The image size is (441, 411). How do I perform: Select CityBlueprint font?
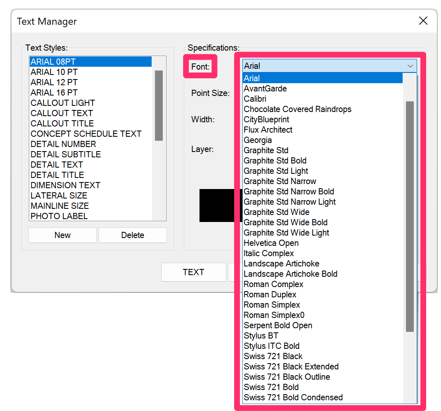pyautogui.click(x=323, y=119)
